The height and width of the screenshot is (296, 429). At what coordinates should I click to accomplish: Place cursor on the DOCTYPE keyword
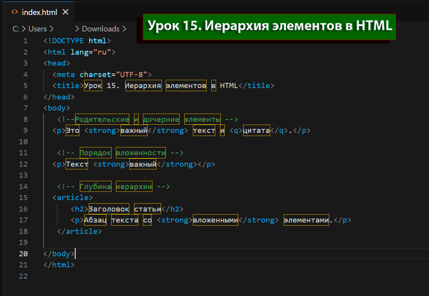pos(68,41)
